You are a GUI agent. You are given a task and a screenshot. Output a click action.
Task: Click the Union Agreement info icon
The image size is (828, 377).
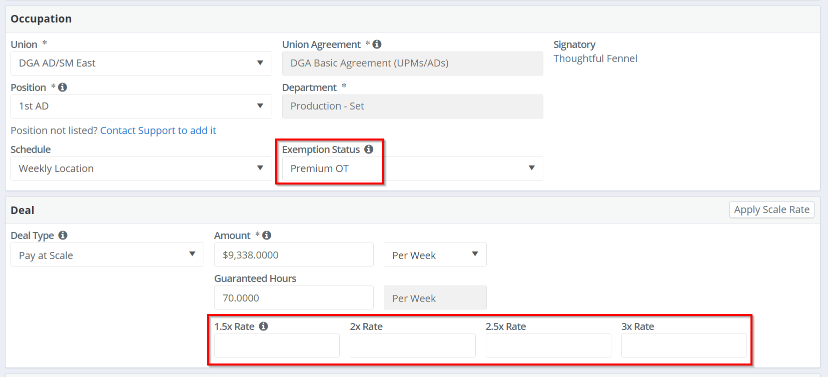tap(377, 44)
